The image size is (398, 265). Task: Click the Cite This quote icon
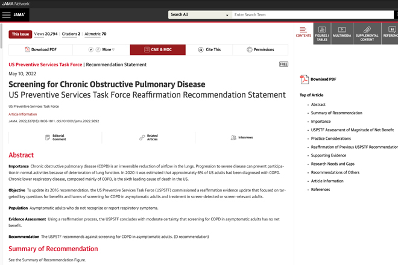[201, 49]
